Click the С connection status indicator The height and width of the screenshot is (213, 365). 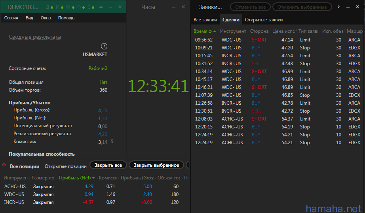(91, 7)
